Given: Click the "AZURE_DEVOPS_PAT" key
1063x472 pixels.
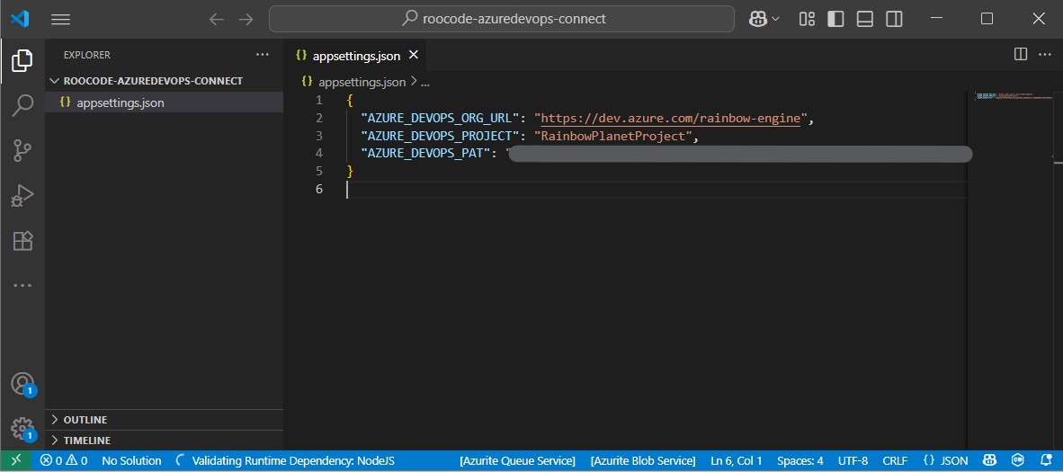Looking at the screenshot, I should coord(425,153).
